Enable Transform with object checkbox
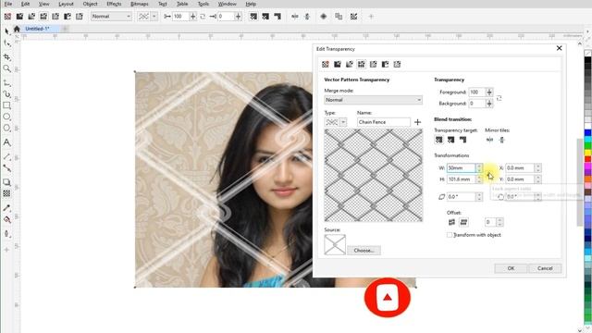Screen dimensions: 592x333 tap(450, 235)
